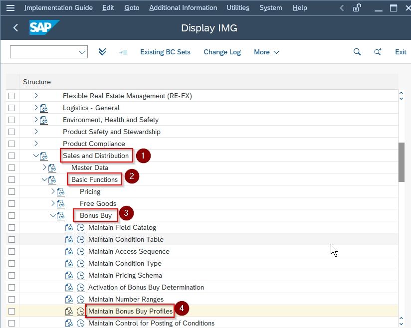Expand Flexible Real Estate Management (RE-FX) node
Image resolution: width=411 pixels, height=328 pixels.
[x=36, y=96]
